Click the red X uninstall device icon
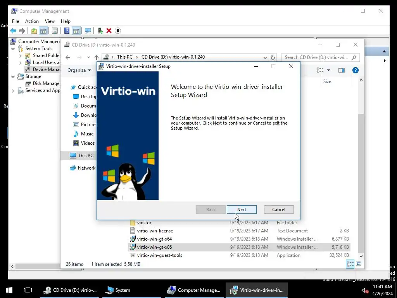397x298 pixels. (x=109, y=31)
